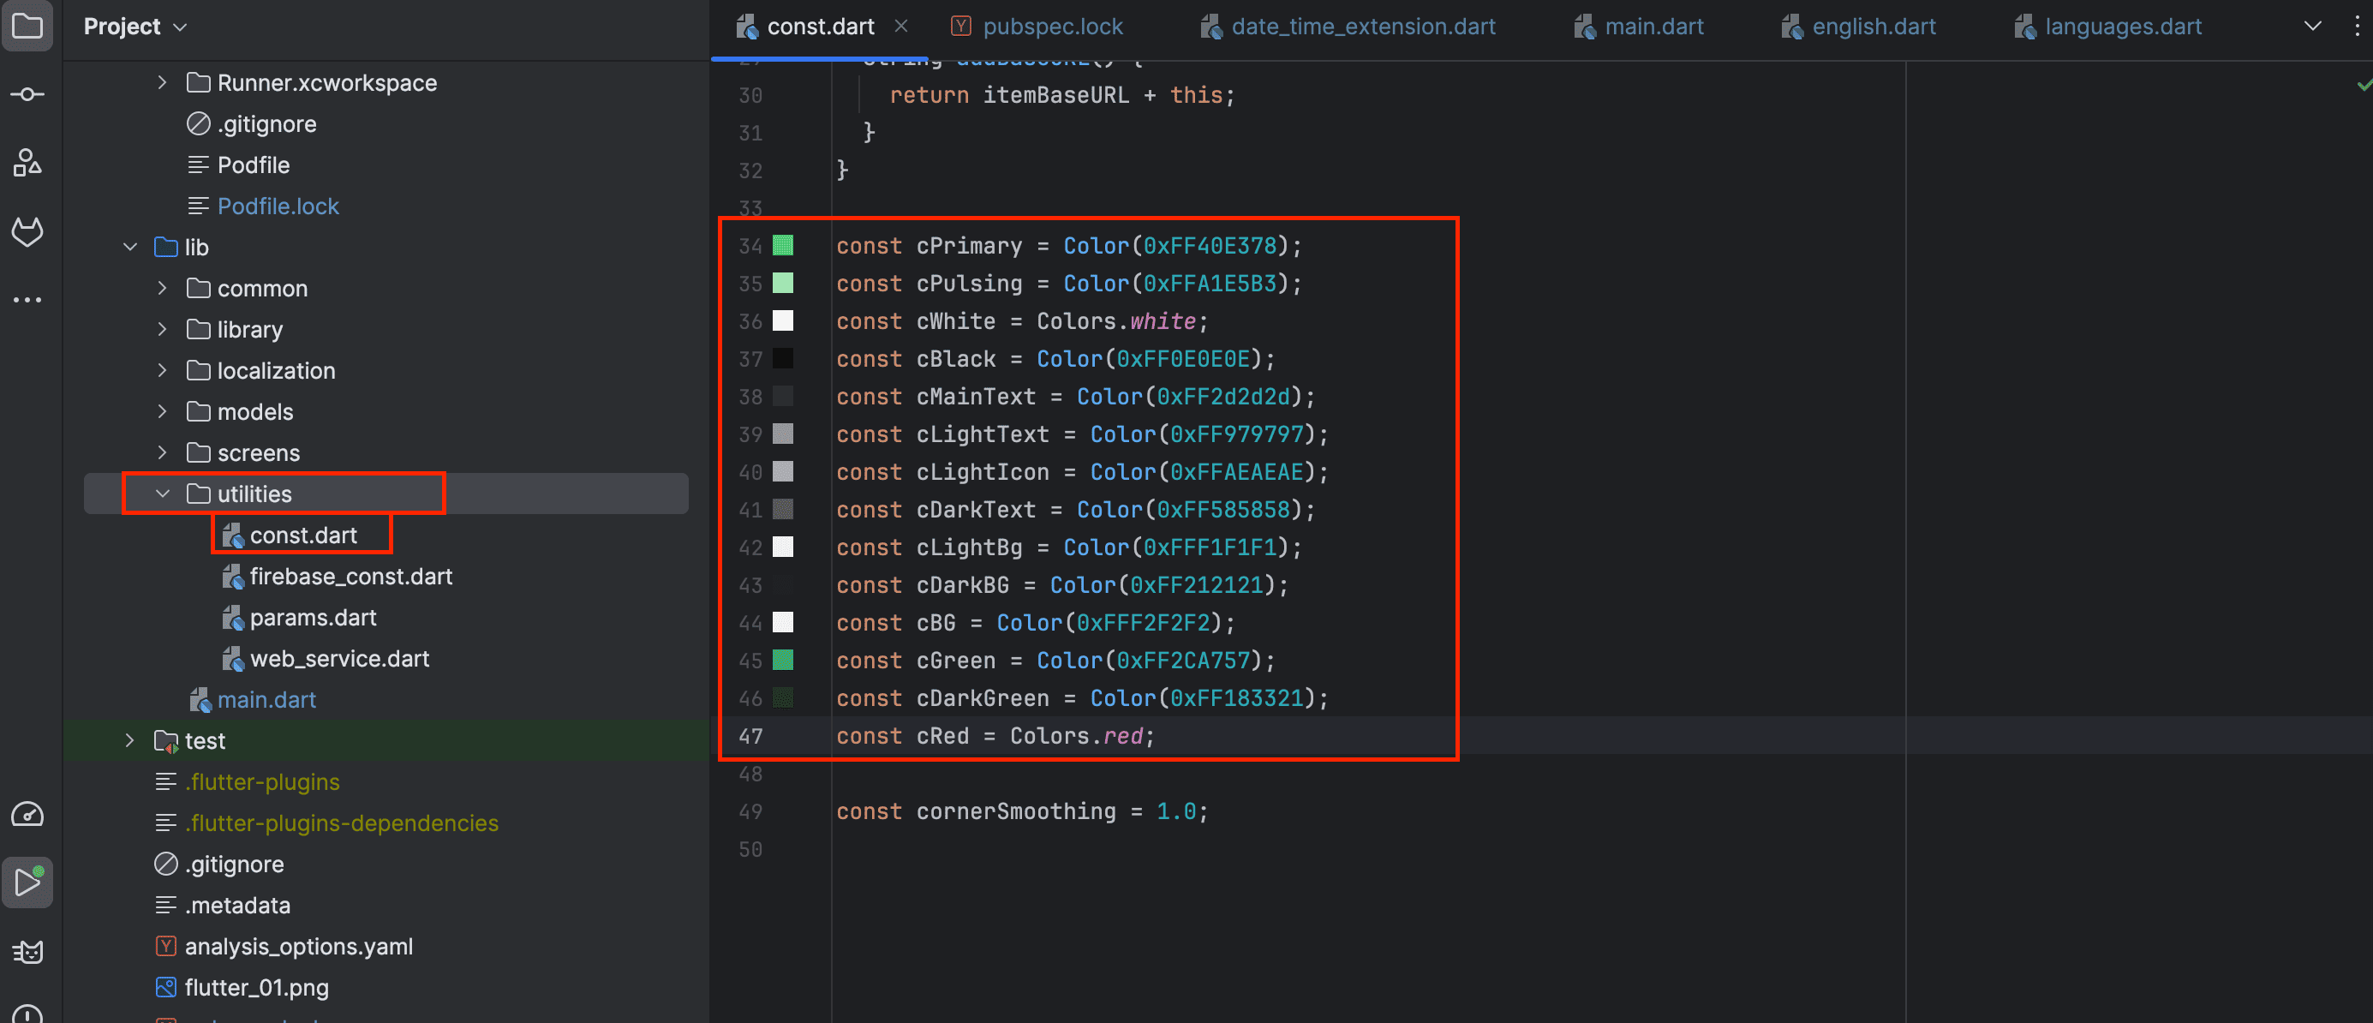The height and width of the screenshot is (1023, 2373).
Task: Open the Commit tool window icon
Action: click(27, 94)
